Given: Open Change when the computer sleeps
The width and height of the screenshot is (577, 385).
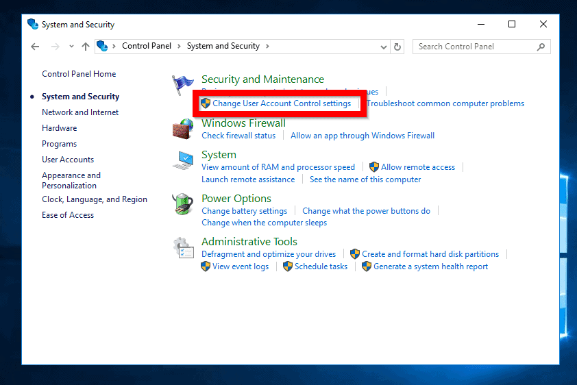Looking at the screenshot, I should pos(265,223).
